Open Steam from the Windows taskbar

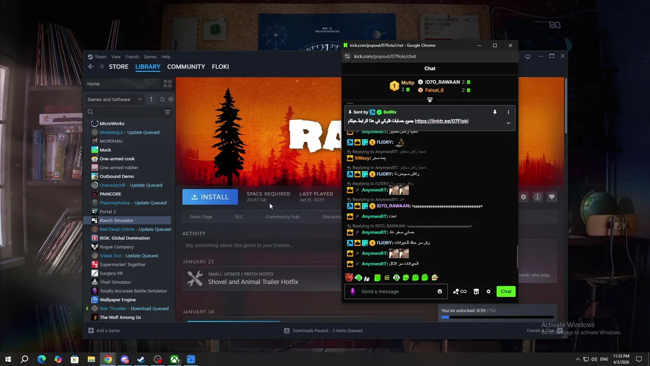tap(141, 359)
